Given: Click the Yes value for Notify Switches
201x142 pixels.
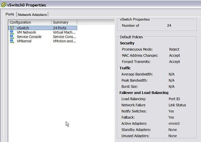Looking at the screenshot, I should tap(171, 111).
